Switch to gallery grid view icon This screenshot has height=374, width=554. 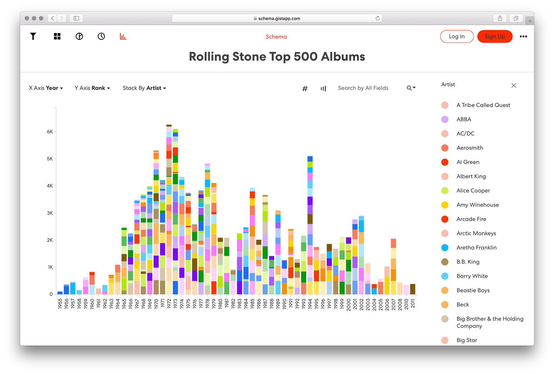57,36
